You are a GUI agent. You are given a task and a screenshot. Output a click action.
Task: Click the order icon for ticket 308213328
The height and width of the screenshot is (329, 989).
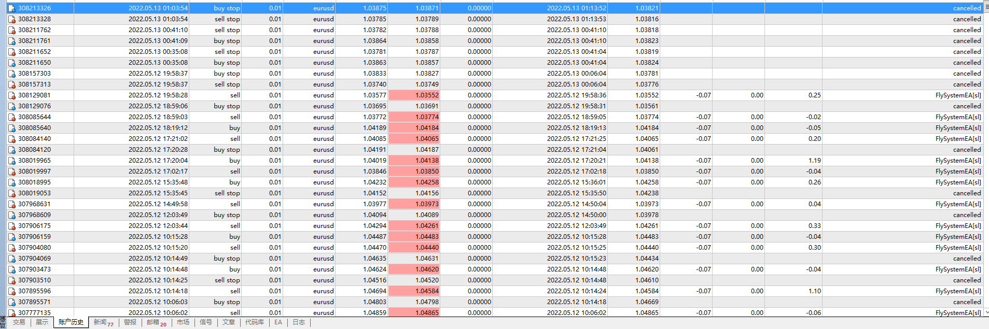[x=11, y=19]
